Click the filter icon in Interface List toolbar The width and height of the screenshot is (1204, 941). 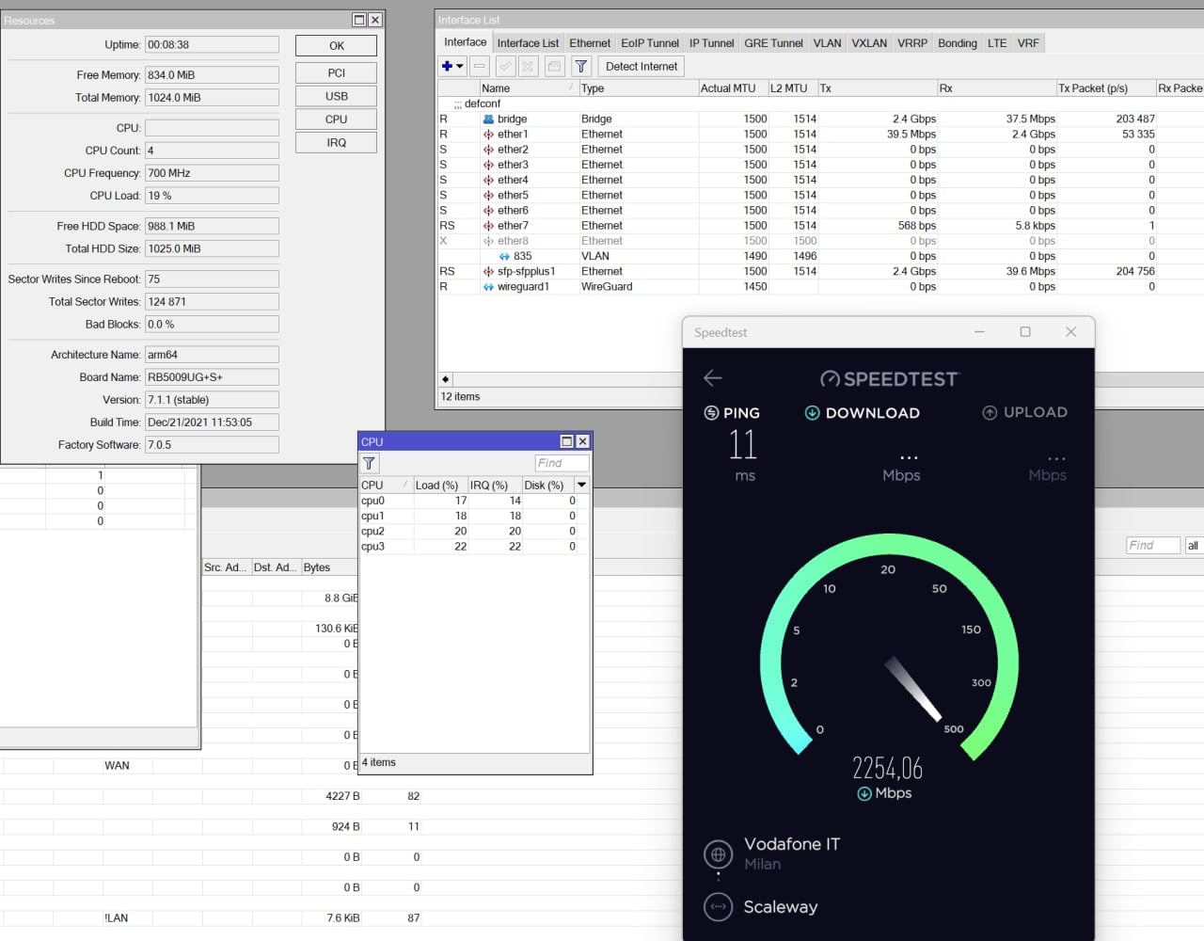581,66
